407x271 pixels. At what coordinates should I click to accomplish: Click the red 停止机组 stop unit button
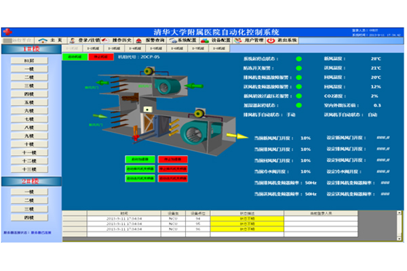(100, 57)
